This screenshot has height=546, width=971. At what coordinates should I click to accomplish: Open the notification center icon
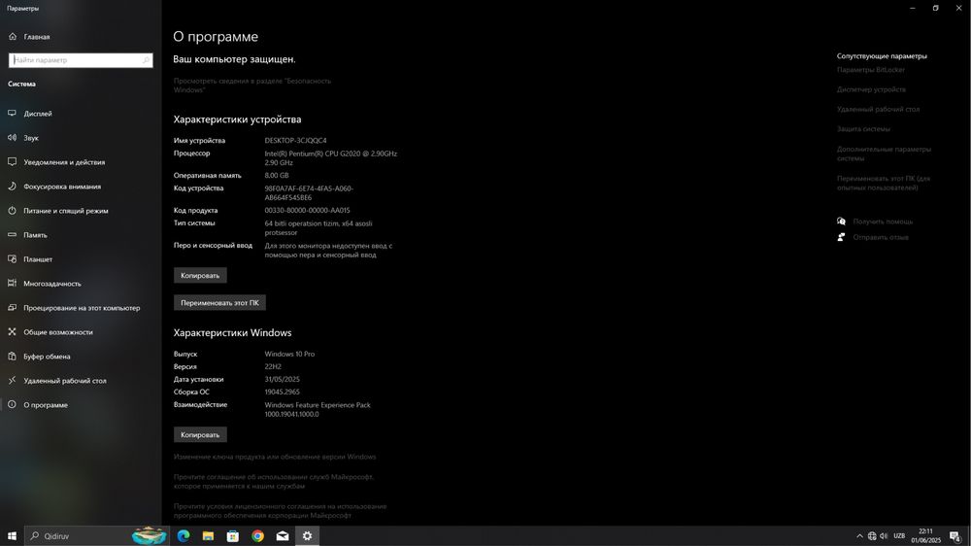click(955, 536)
